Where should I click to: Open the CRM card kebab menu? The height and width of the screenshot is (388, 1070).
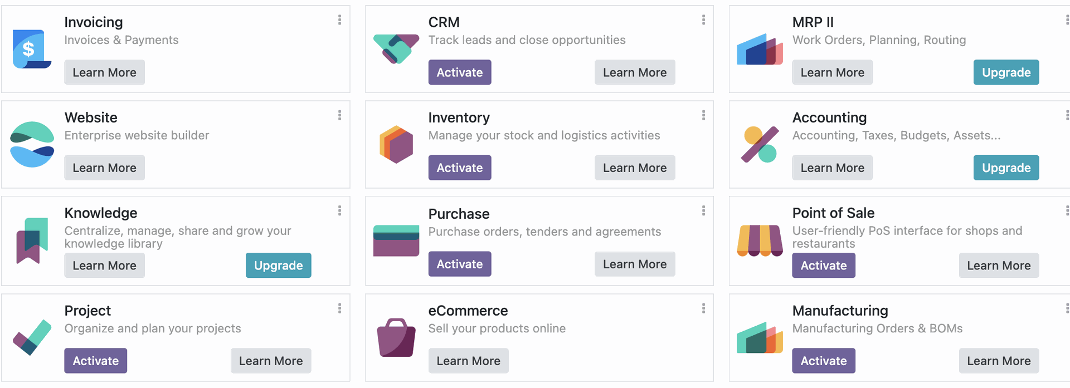coord(703,21)
